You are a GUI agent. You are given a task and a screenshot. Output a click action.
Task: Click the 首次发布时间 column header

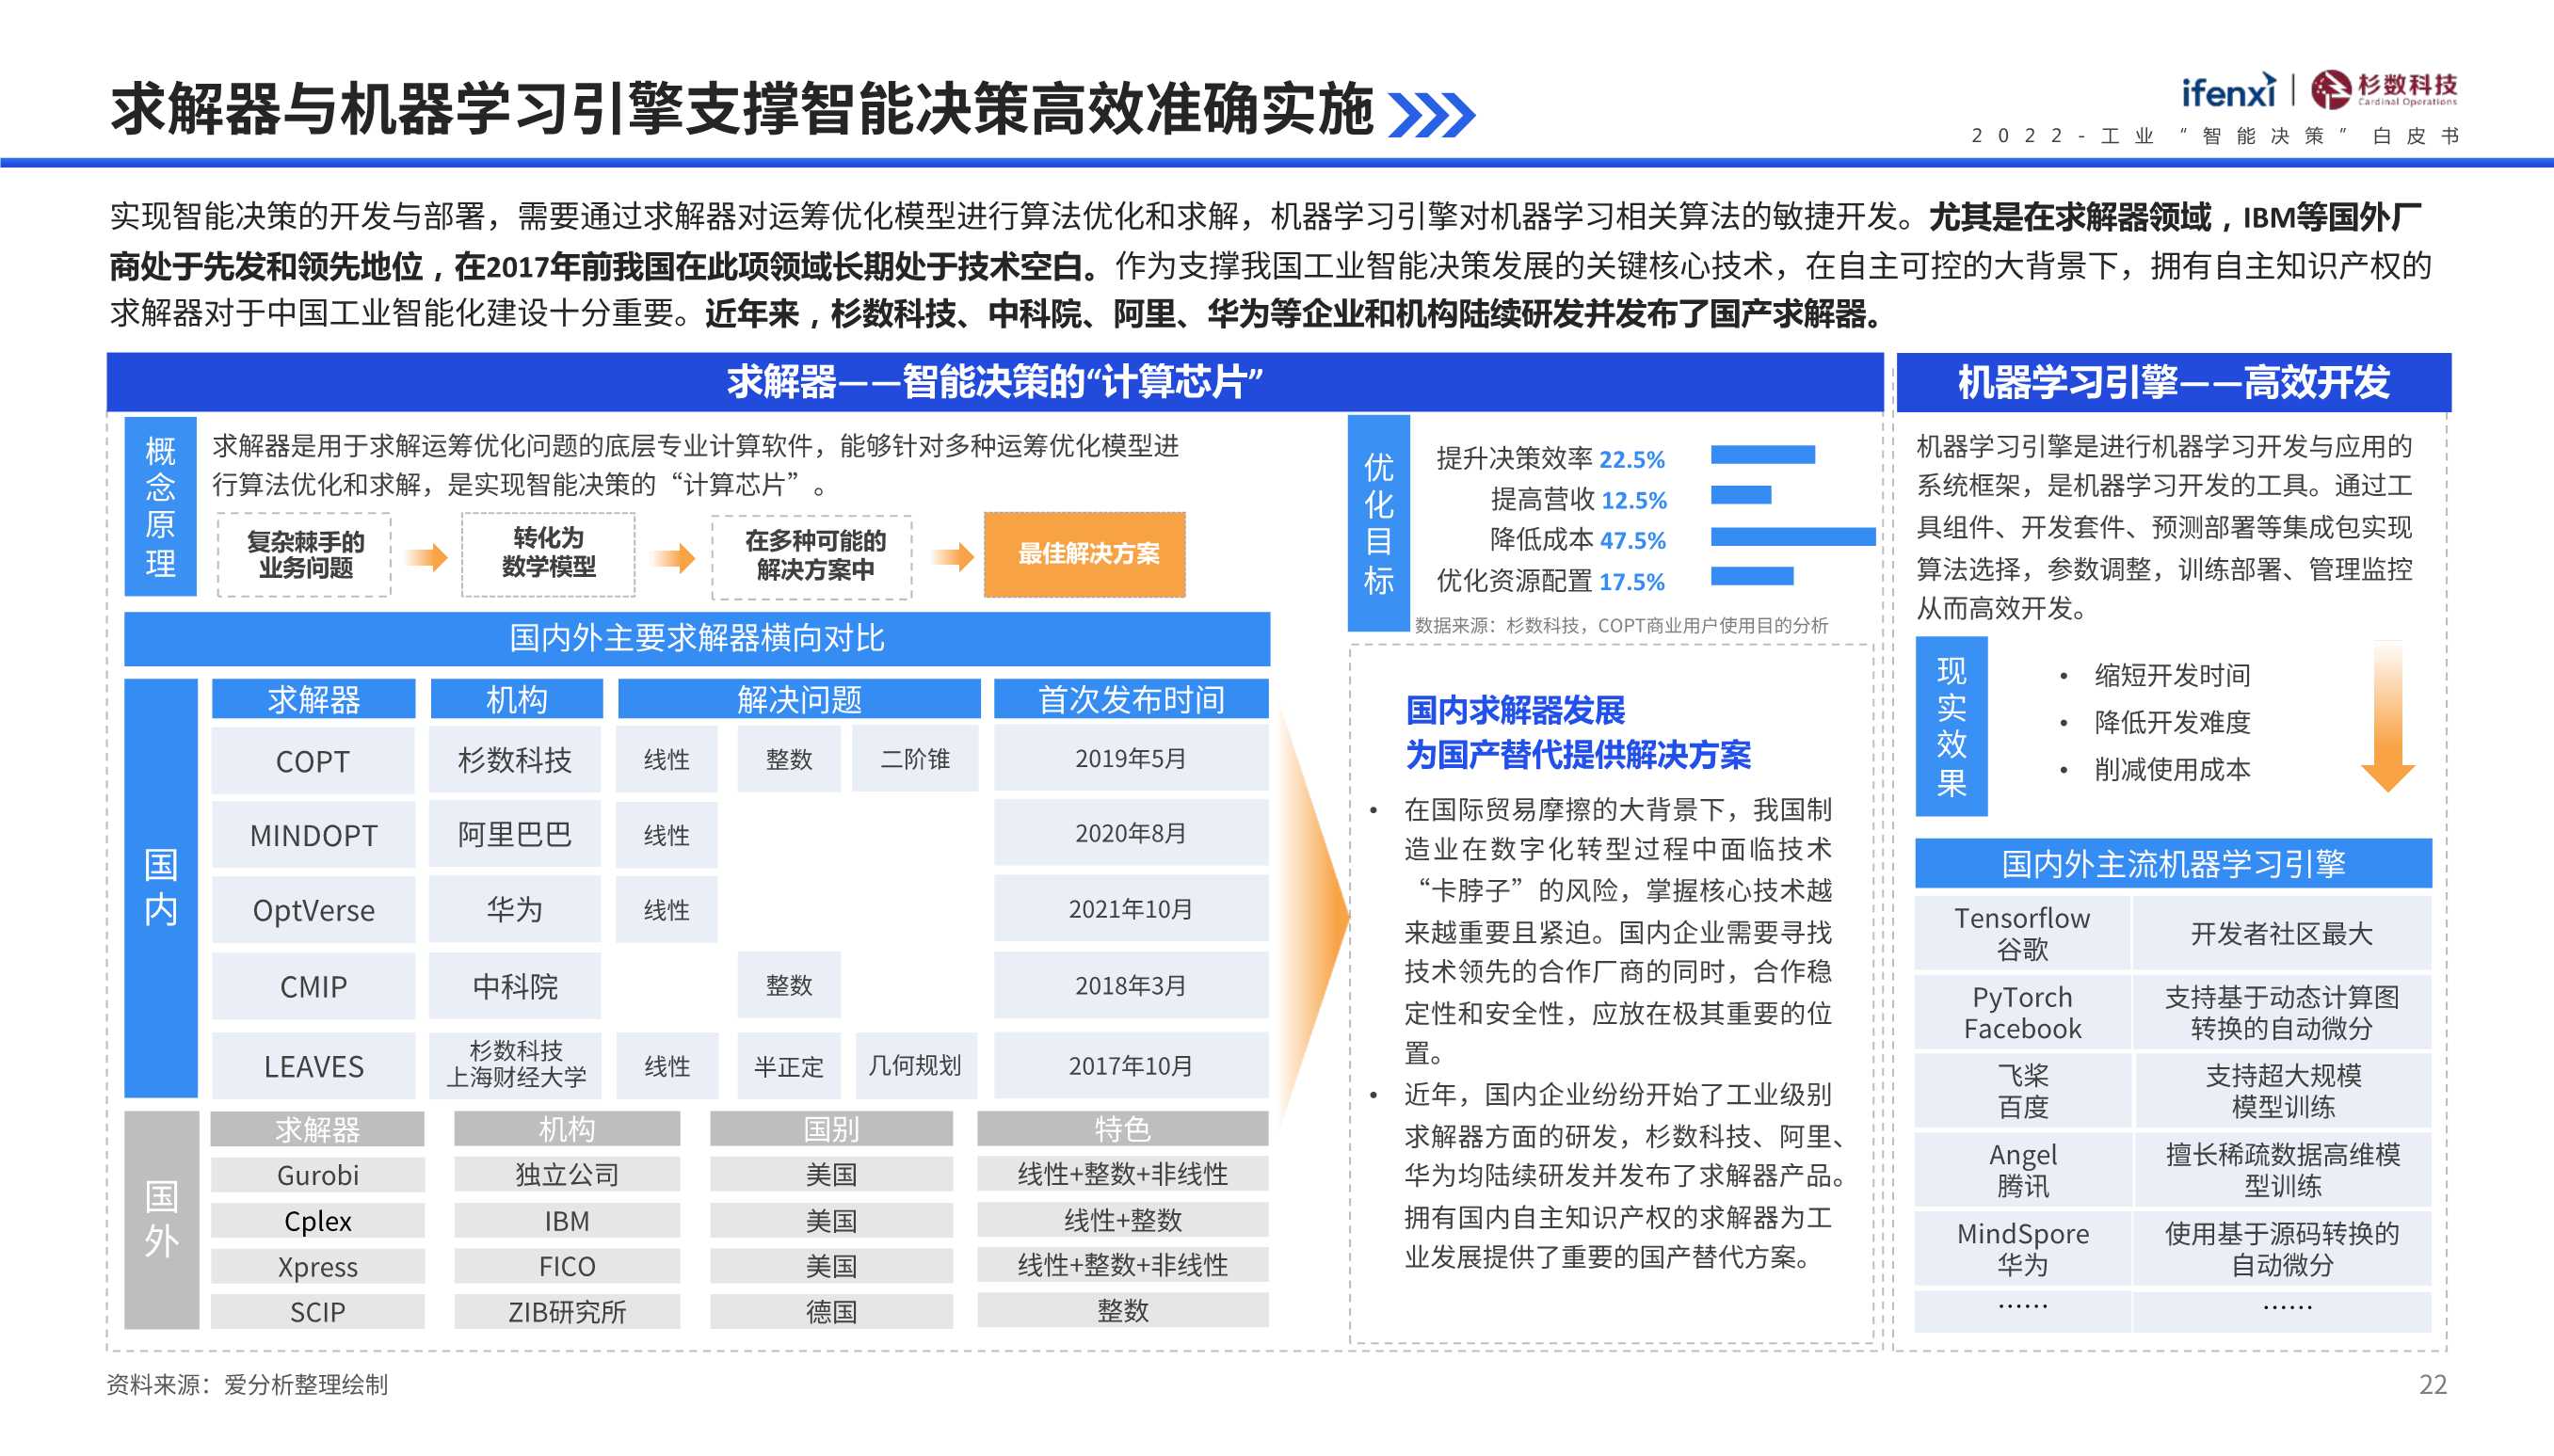[1131, 699]
